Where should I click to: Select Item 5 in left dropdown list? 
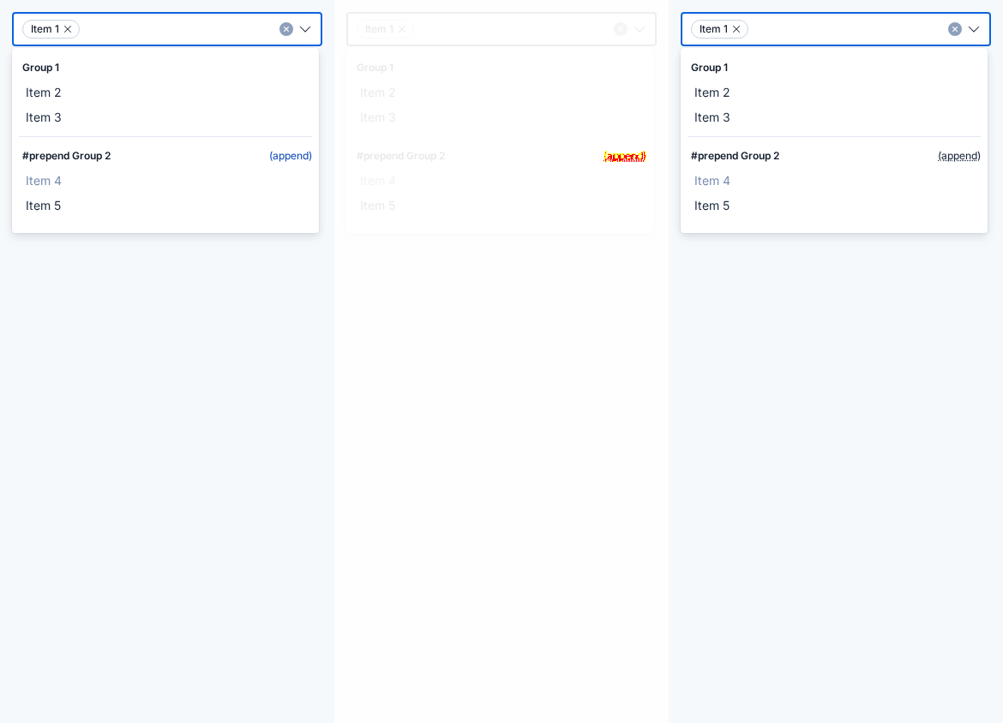[x=165, y=206]
